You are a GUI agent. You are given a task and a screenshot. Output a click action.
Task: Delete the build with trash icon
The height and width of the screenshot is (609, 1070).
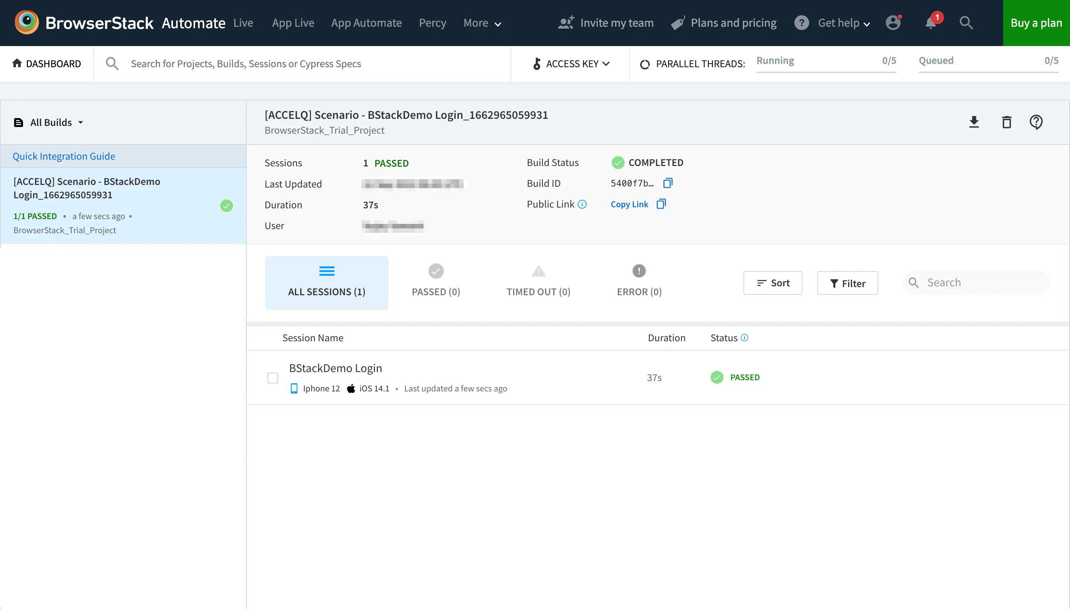(x=1006, y=122)
